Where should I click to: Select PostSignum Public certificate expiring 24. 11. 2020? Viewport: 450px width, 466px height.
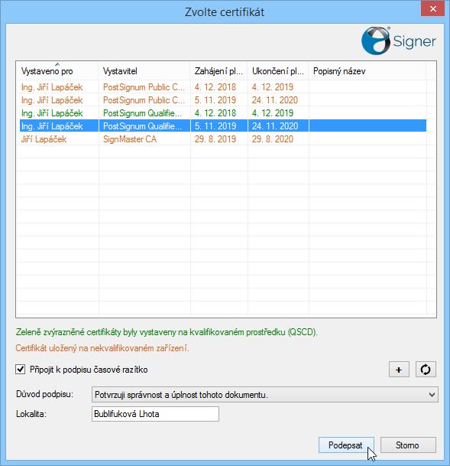[x=223, y=99]
